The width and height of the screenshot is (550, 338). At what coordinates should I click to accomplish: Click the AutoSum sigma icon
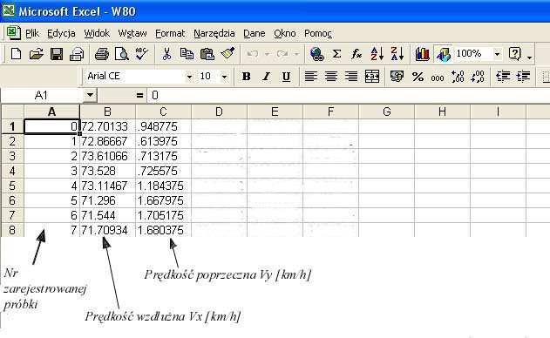(336, 54)
